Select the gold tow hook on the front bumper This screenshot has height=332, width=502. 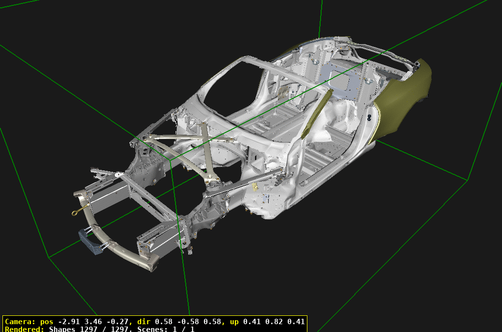[79, 210]
